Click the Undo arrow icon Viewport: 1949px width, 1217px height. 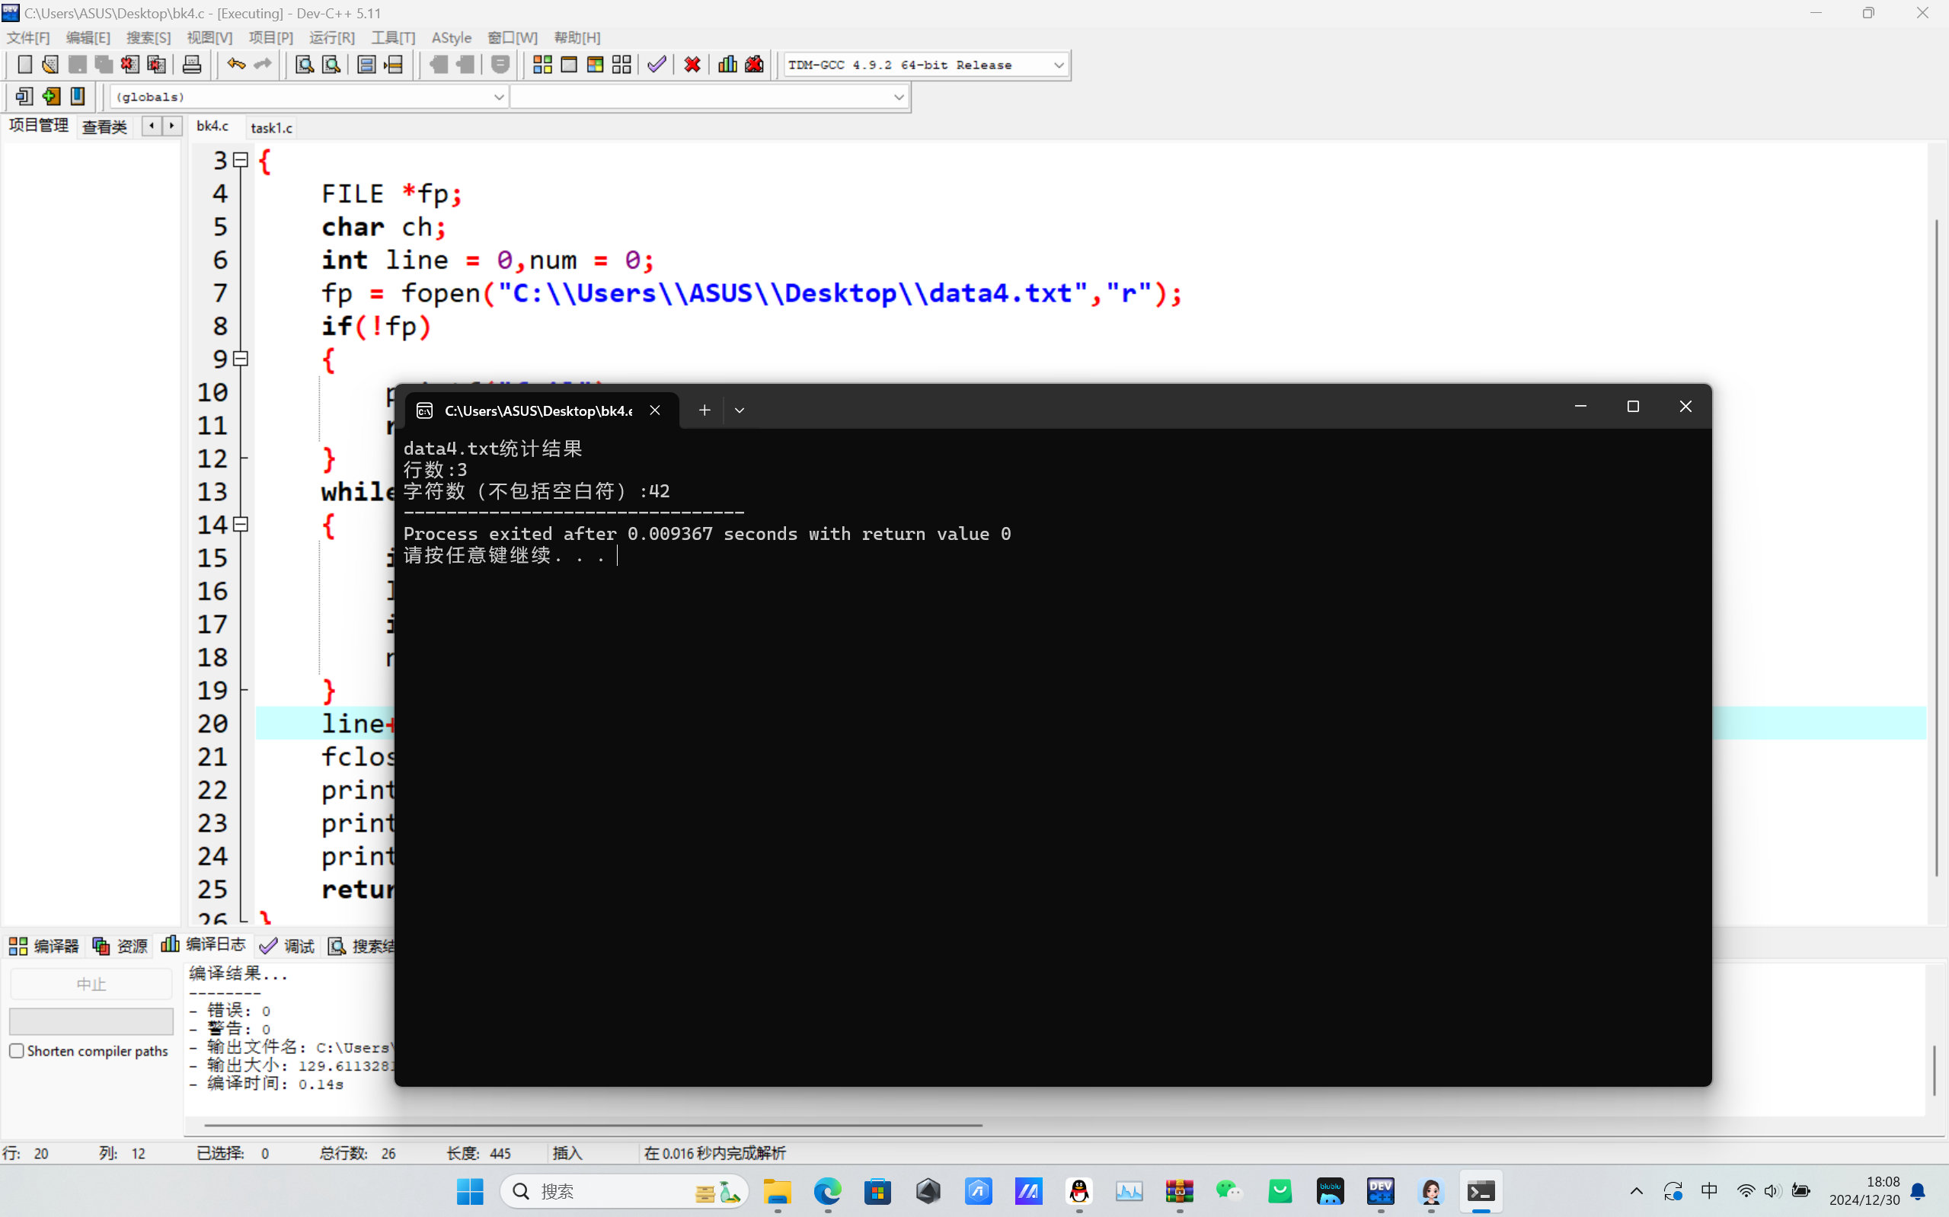coord(235,65)
